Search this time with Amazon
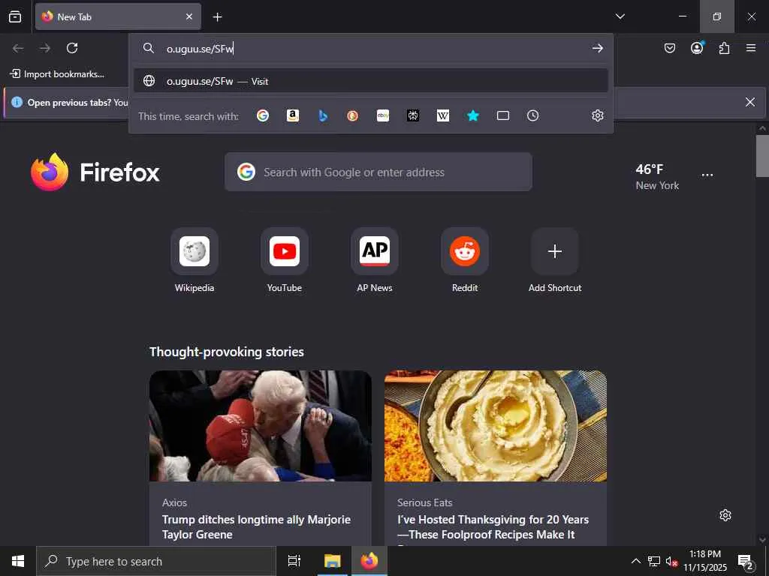Viewport: 769px width, 576px height. pos(293,115)
